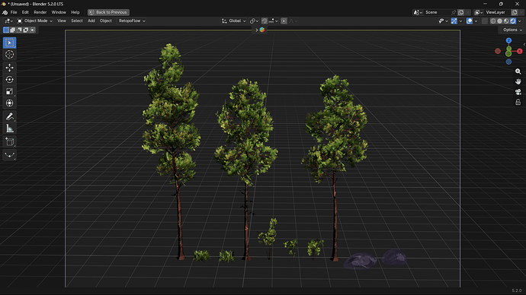
Task: Open the viewport Select menu
Action: [x=77, y=21]
